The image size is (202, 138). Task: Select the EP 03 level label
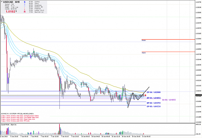154,106
